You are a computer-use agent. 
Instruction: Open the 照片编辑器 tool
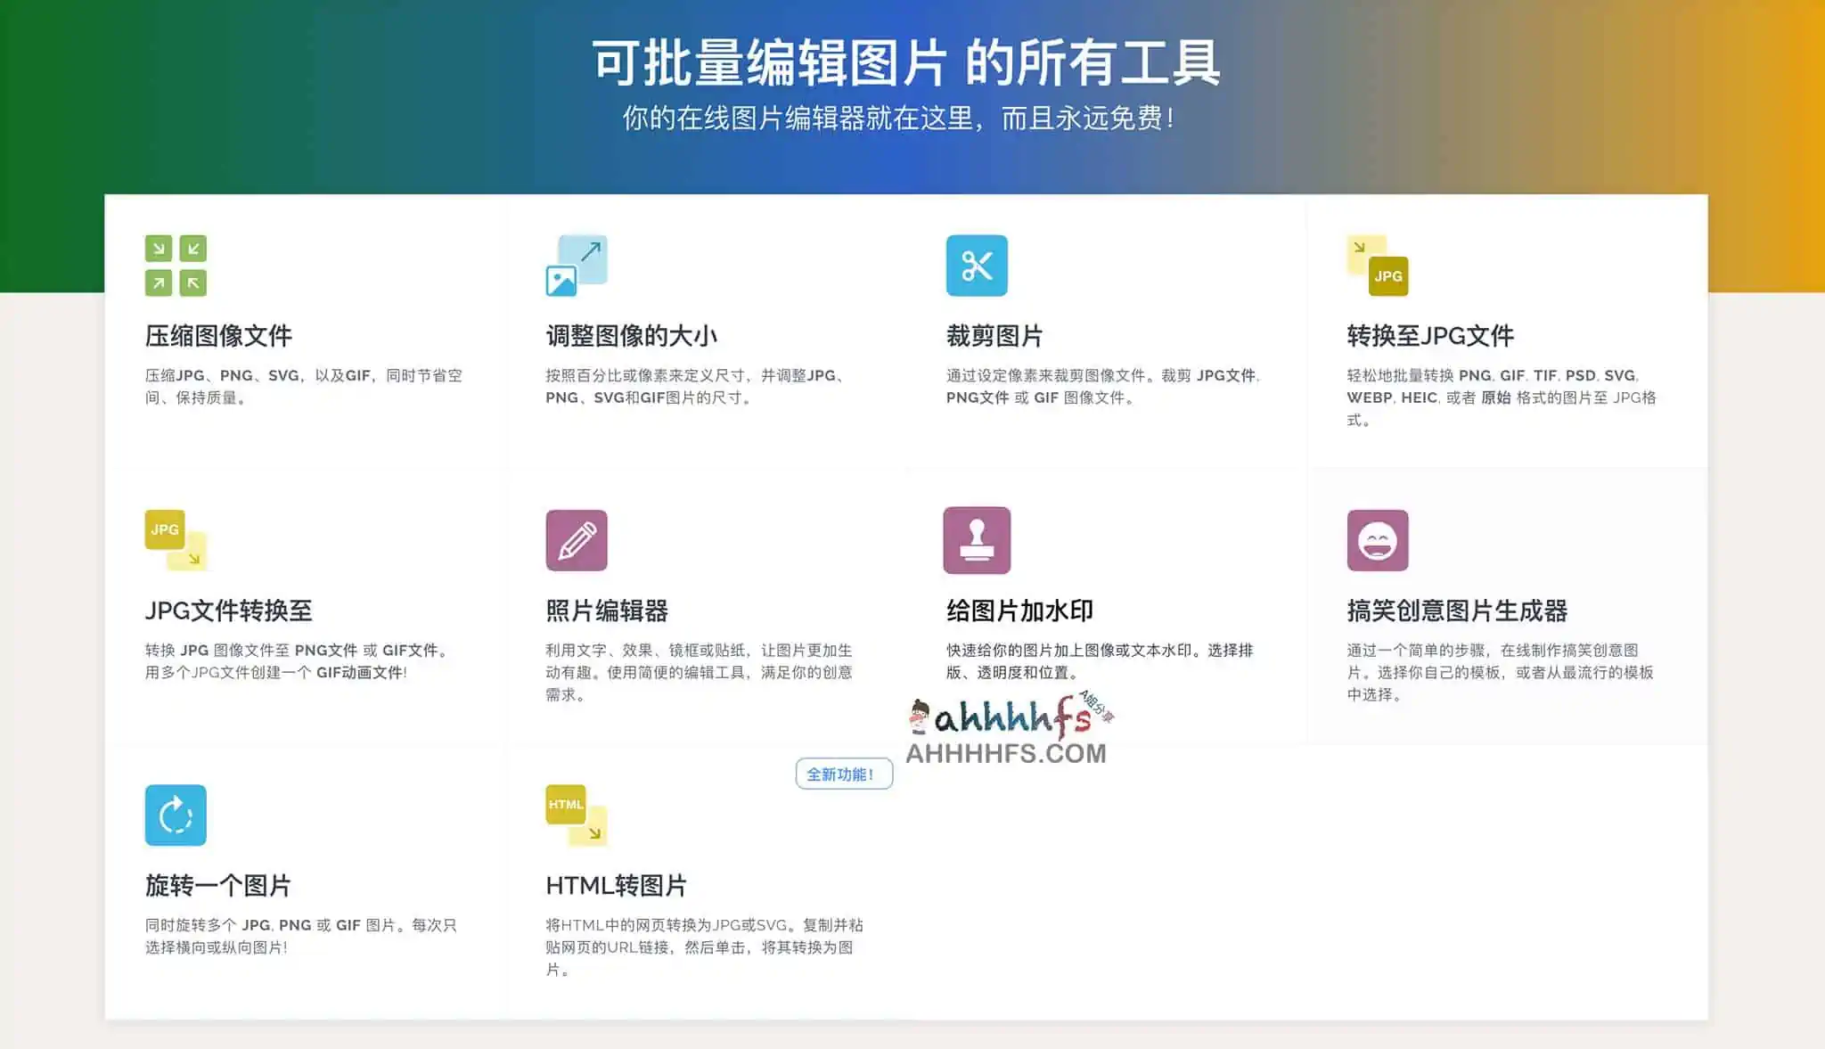click(608, 612)
